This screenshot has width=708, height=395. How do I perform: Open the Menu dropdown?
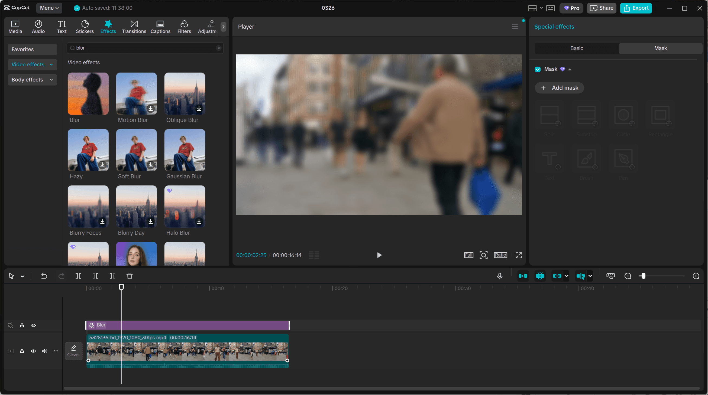tap(49, 8)
